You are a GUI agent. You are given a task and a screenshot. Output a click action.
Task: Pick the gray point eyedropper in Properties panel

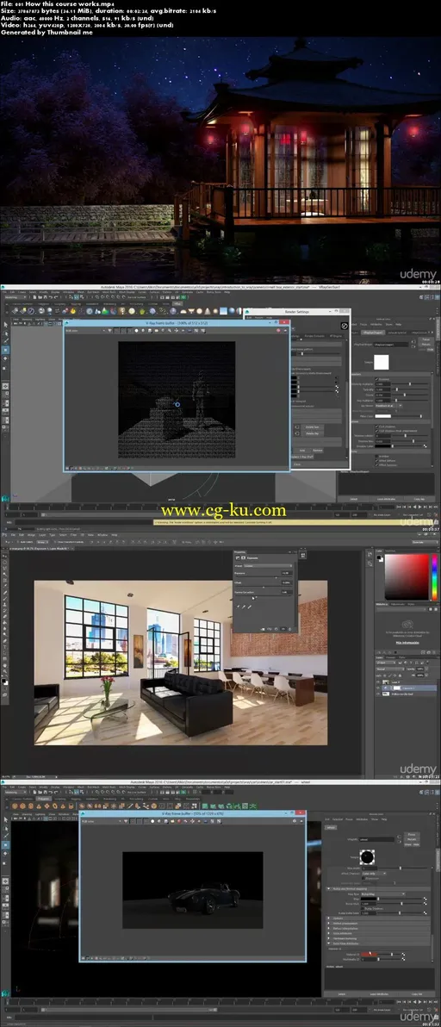(244, 607)
